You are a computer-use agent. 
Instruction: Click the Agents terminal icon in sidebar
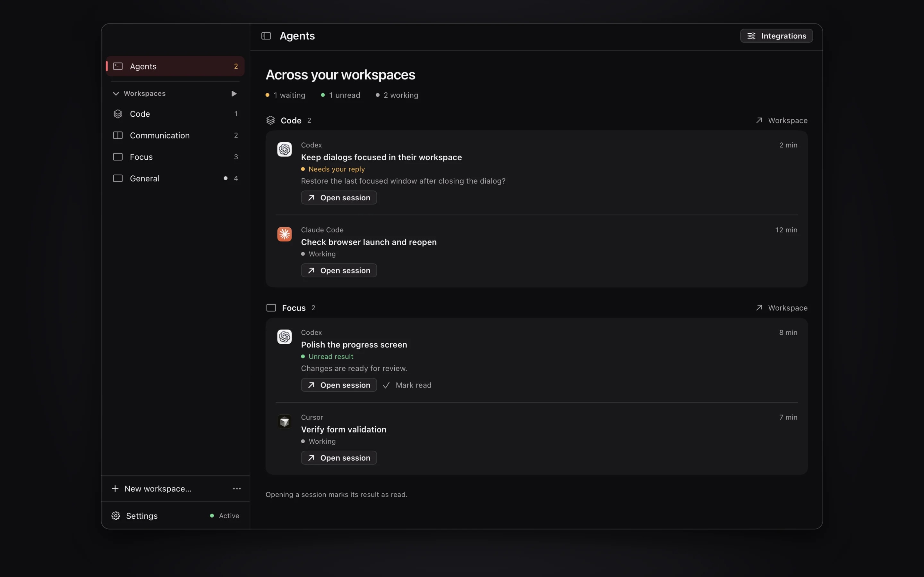coord(118,66)
